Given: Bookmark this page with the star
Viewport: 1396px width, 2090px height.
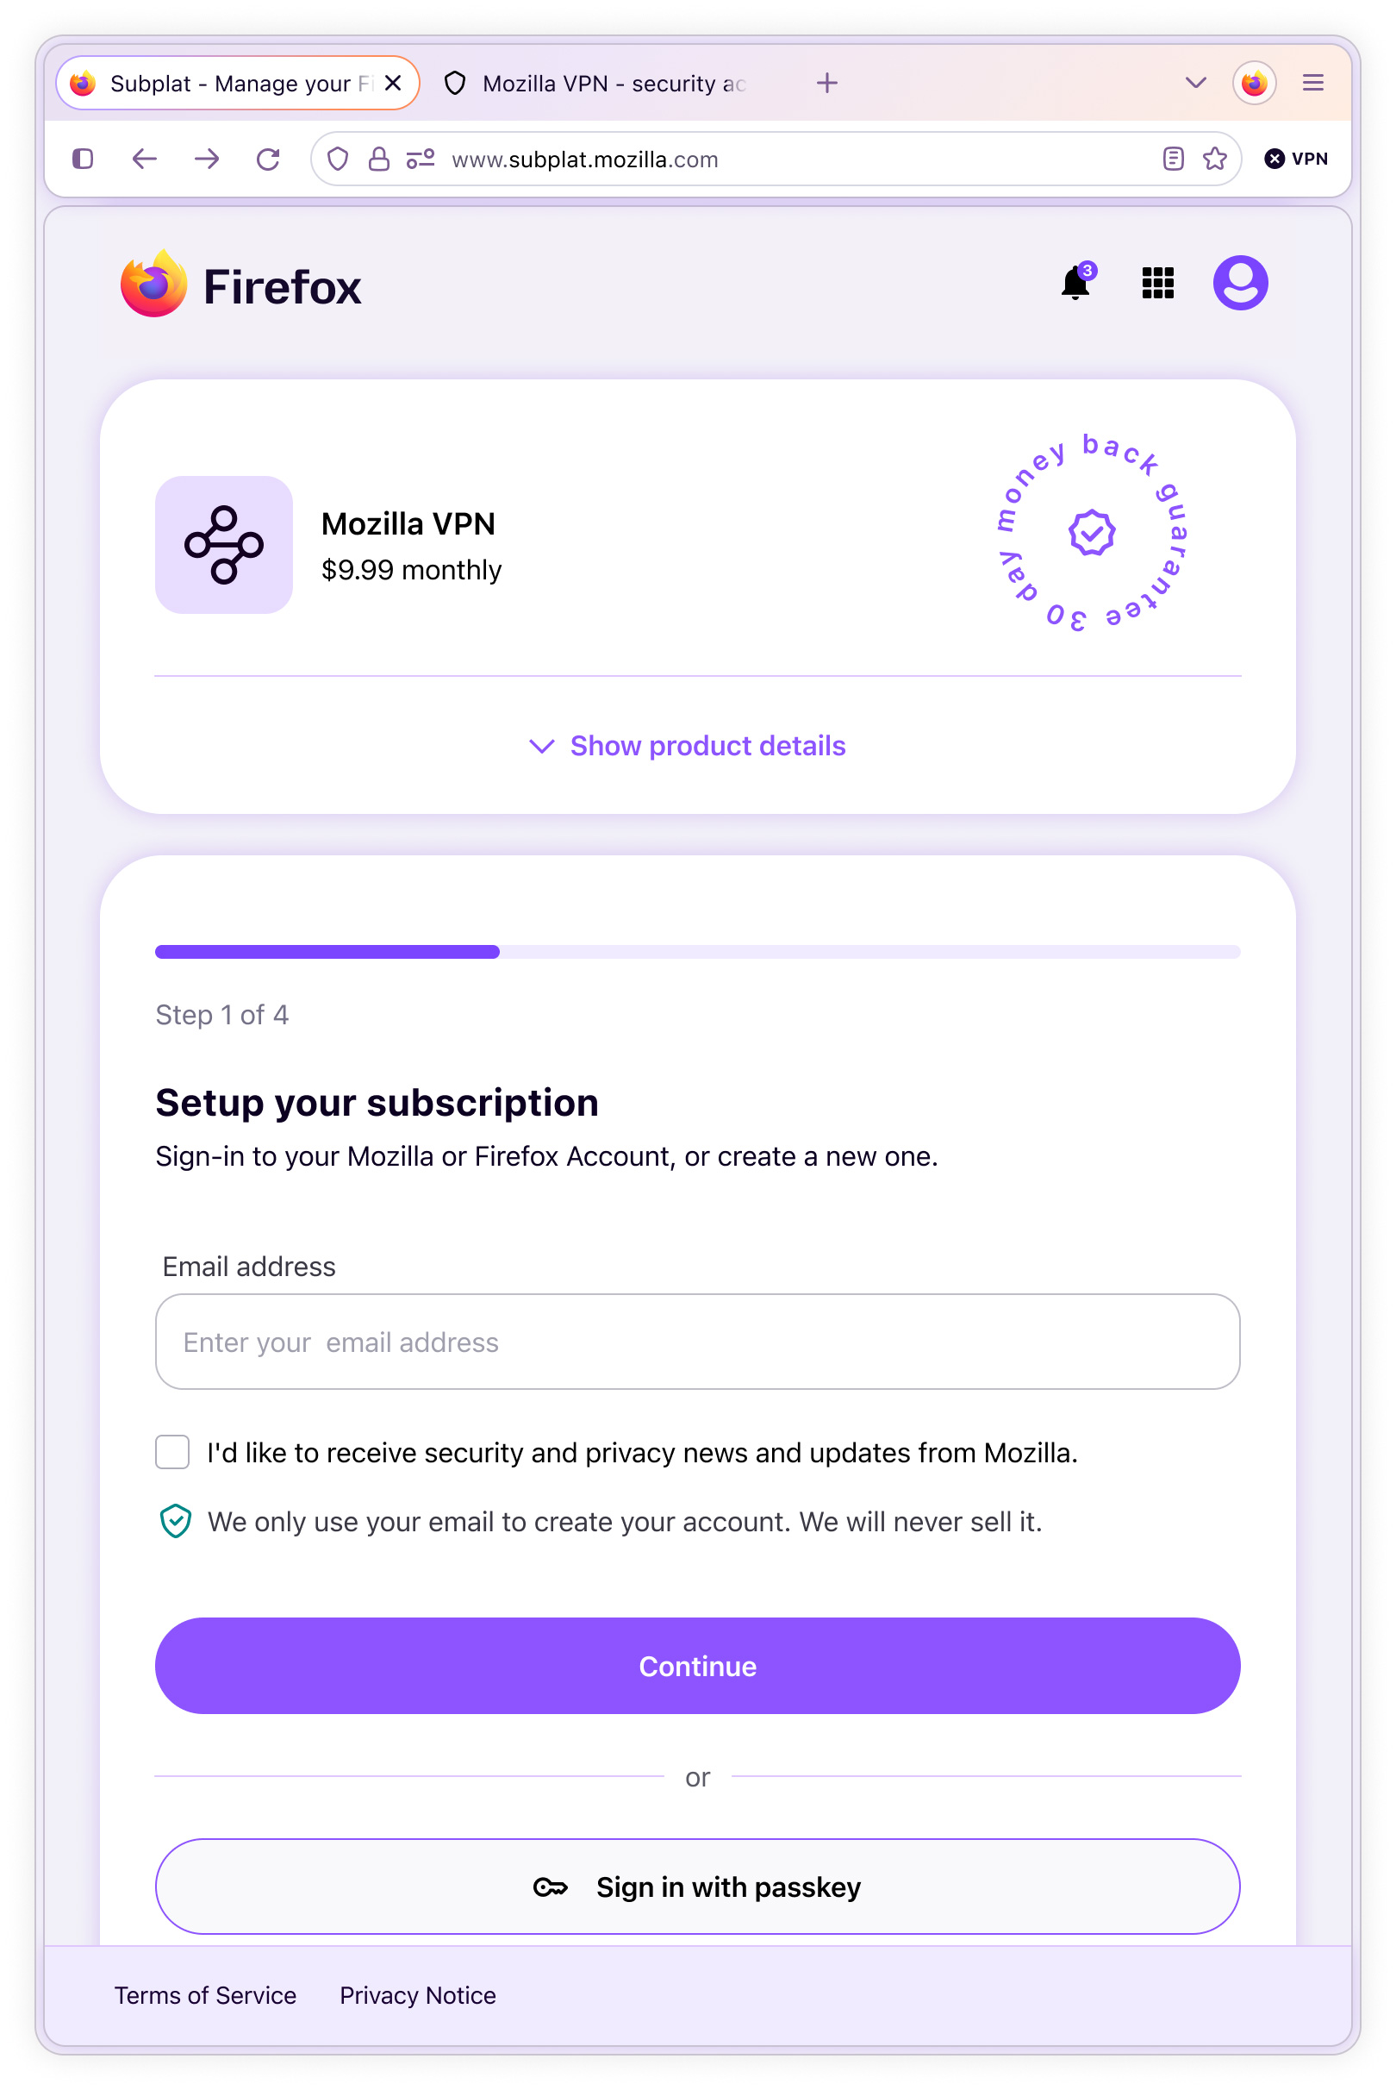Looking at the screenshot, I should coord(1214,159).
